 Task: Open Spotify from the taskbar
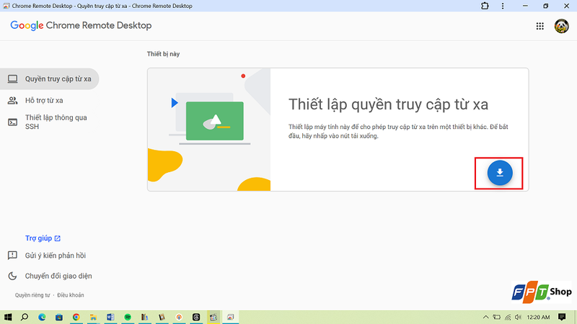click(128, 317)
